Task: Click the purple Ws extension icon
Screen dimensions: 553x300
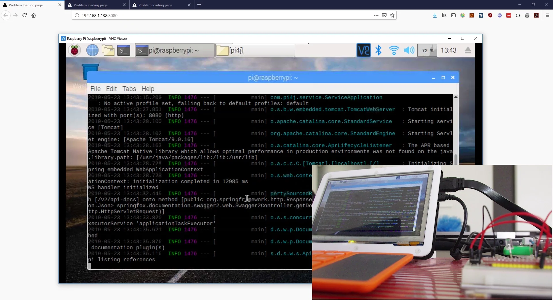Action: tap(499, 15)
